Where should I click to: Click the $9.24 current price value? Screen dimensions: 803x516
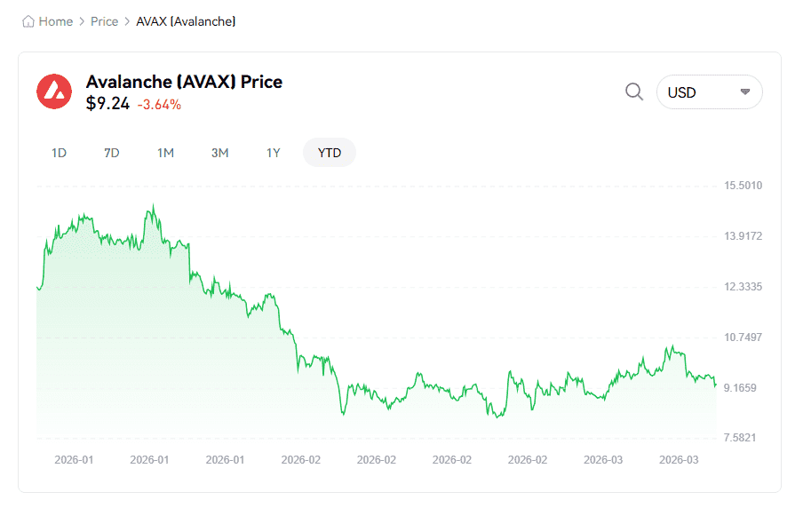point(107,104)
